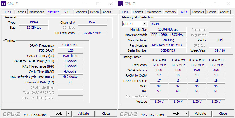Click the DRAM Frequency value field
The width and height of the screenshot is (235, 118).
click(70, 45)
